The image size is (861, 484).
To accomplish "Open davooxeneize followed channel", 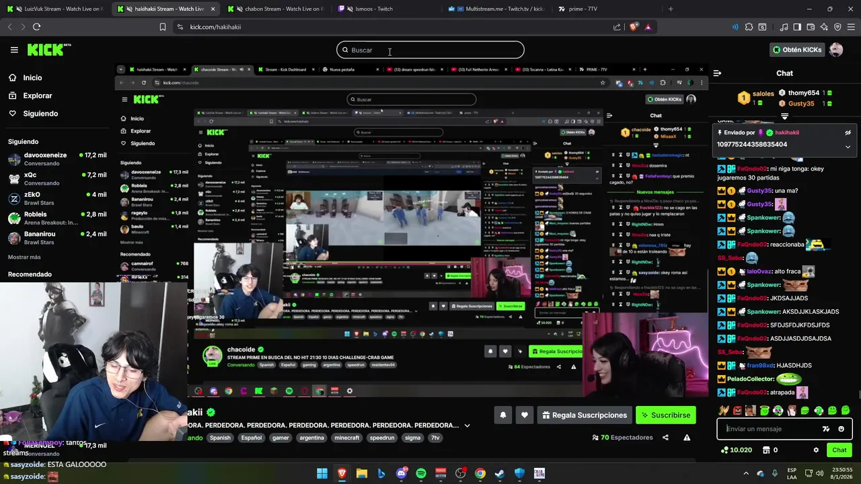I will click(57, 159).
